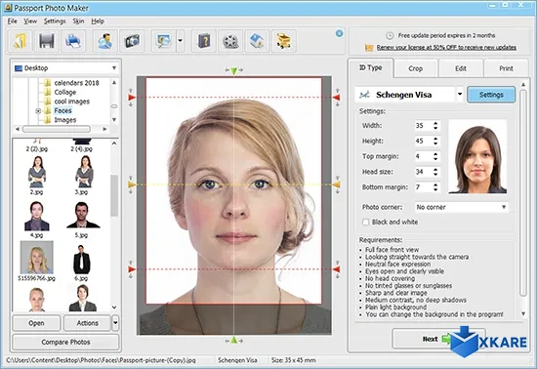The width and height of the screenshot is (537, 369).
Task: Click the sample portrait preview image
Action: pos(477,157)
